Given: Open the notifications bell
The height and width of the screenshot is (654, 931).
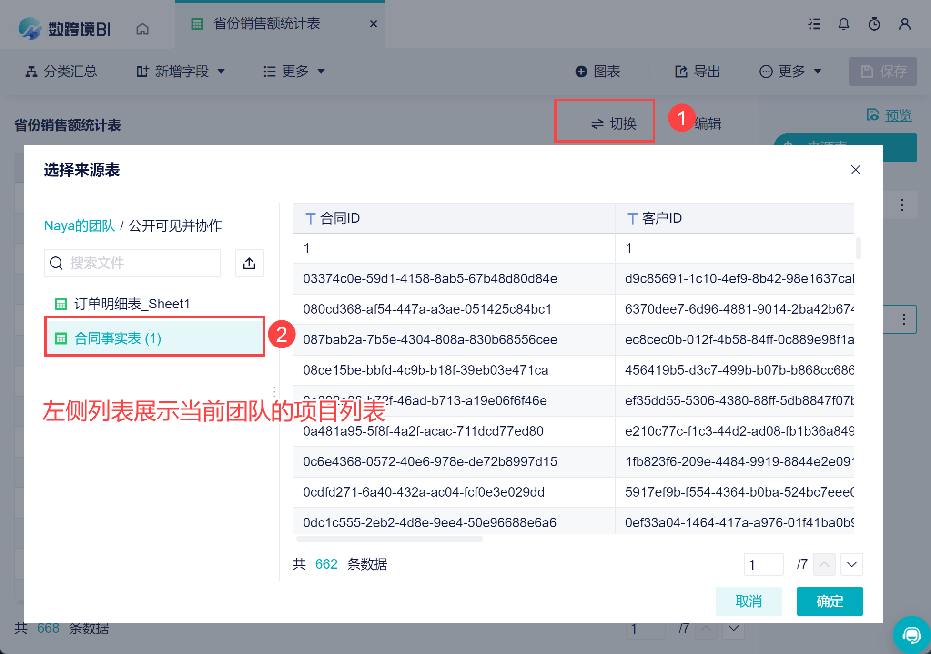Looking at the screenshot, I should [x=843, y=24].
